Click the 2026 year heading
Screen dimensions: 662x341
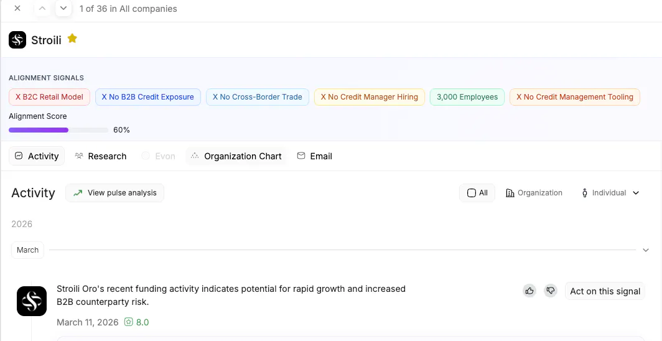22,224
